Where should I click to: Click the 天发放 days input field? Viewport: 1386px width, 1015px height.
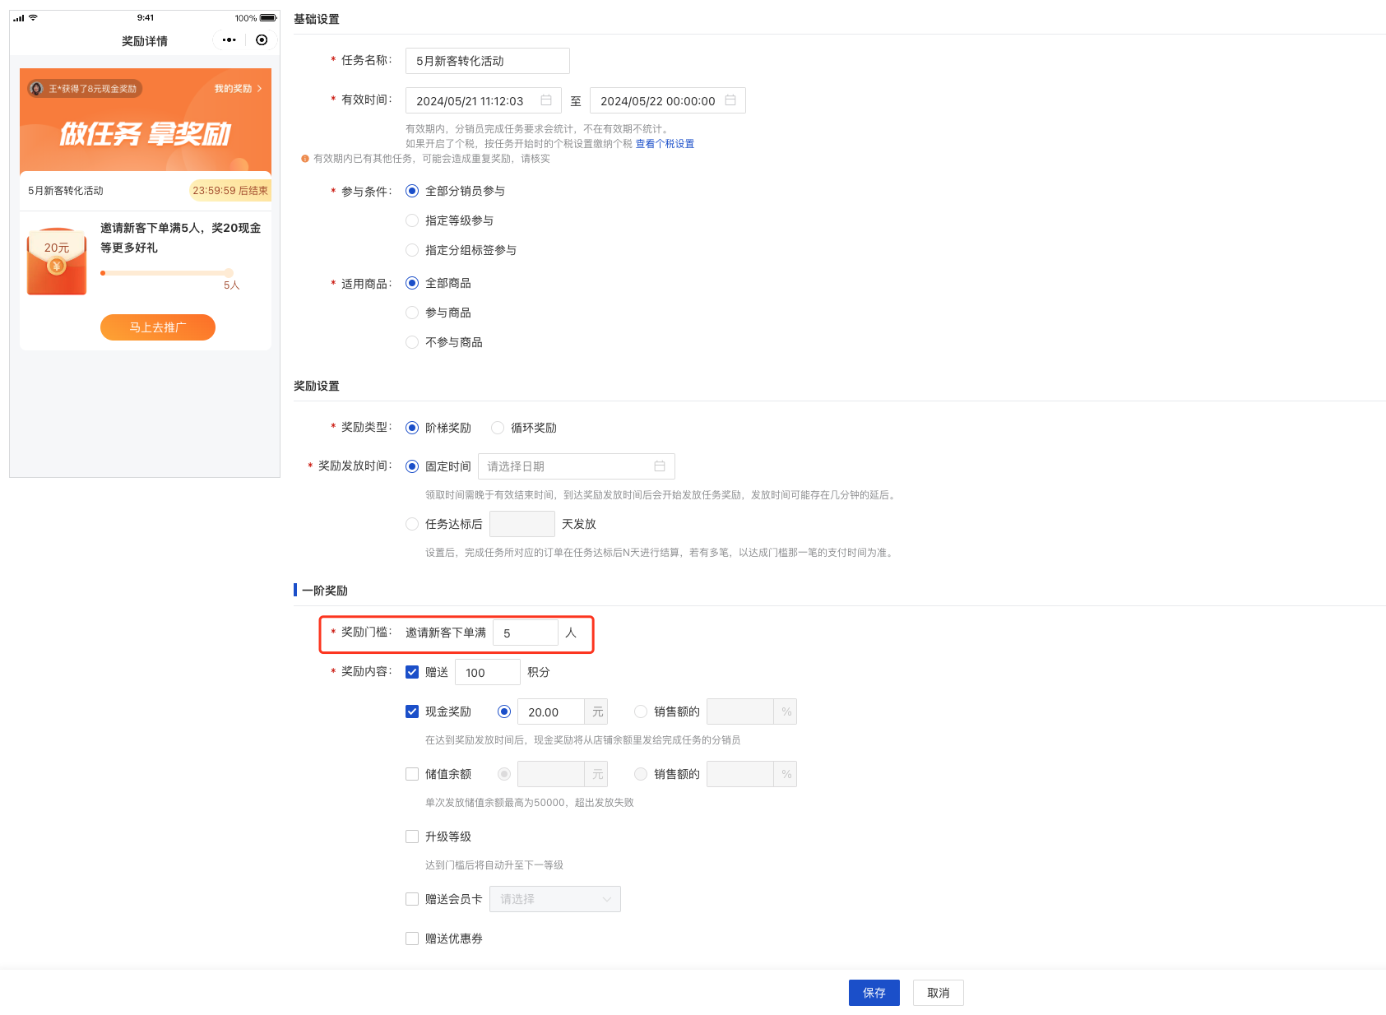(x=522, y=524)
